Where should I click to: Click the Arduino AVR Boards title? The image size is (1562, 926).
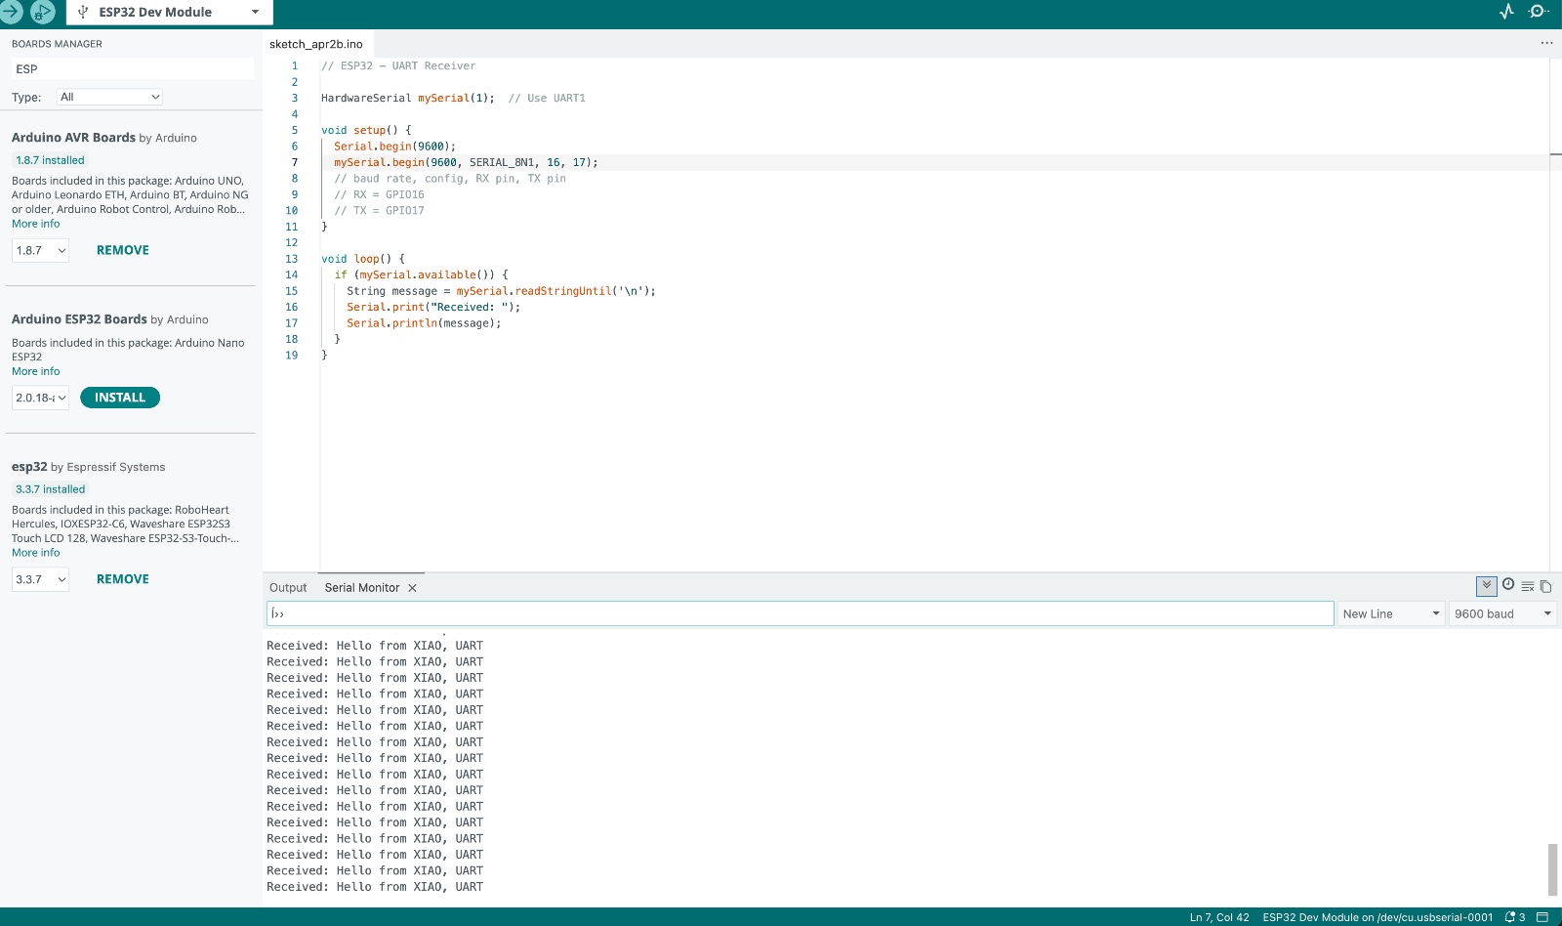tap(73, 138)
